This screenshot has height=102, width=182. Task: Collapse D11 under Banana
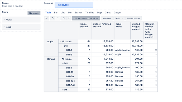63,63
